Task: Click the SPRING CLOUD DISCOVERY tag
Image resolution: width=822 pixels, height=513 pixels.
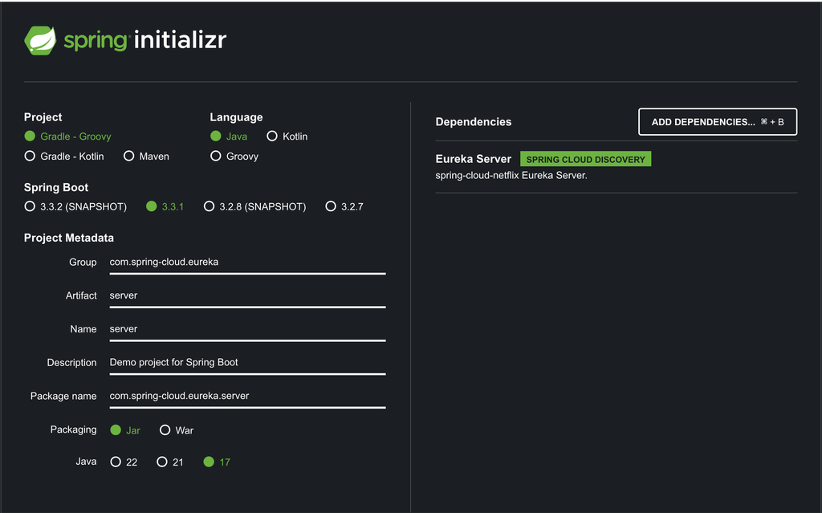Action: coord(585,159)
